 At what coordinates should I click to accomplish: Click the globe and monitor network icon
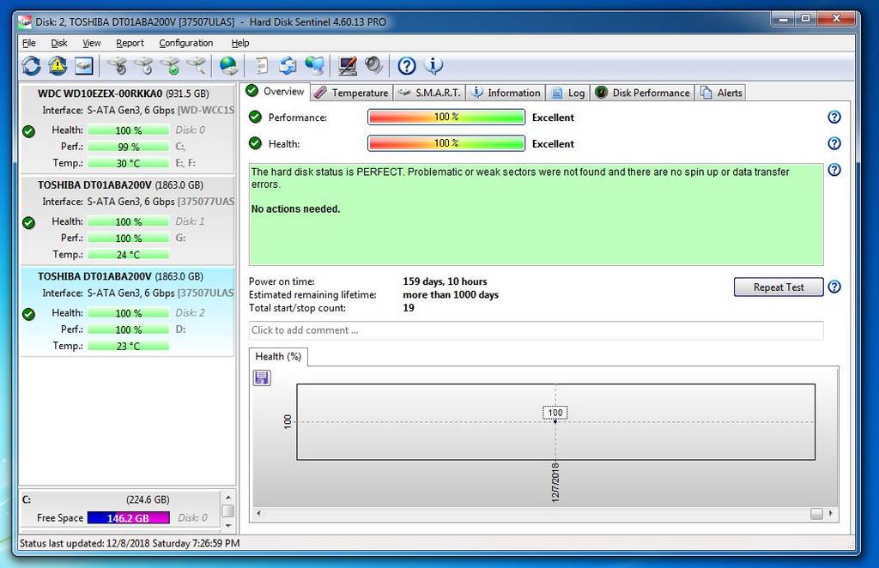click(314, 65)
